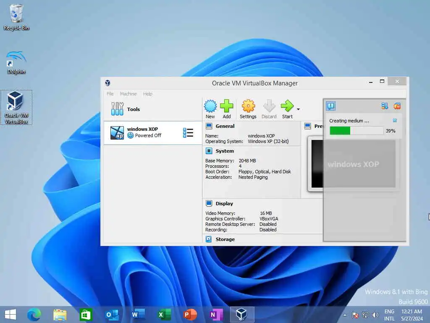This screenshot has height=323, width=430.
Task: Open Excel from the taskbar
Action: [164, 315]
